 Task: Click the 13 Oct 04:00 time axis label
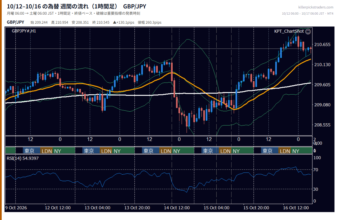pyautogui.click(x=97, y=208)
